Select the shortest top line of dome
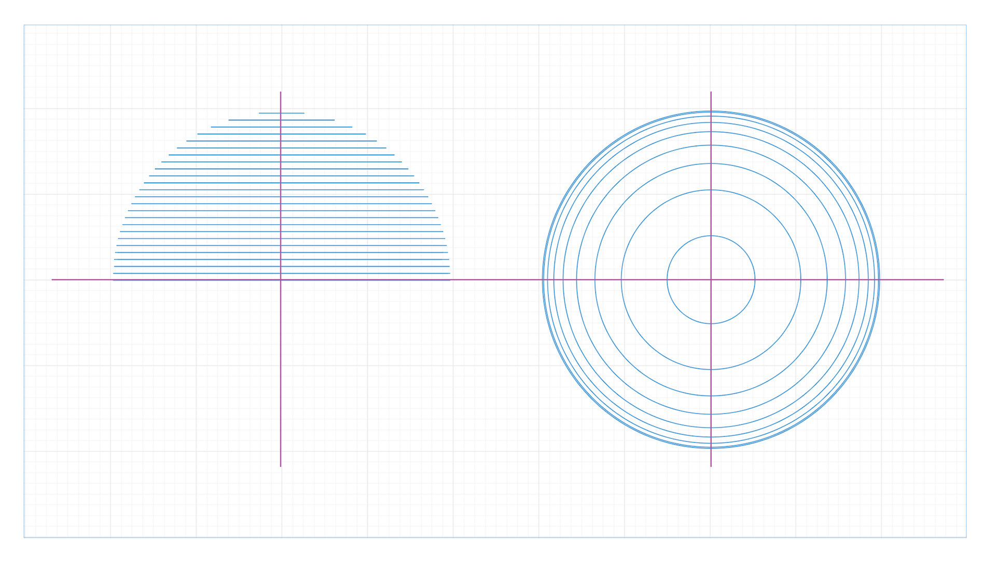996x564 pixels. [x=282, y=113]
